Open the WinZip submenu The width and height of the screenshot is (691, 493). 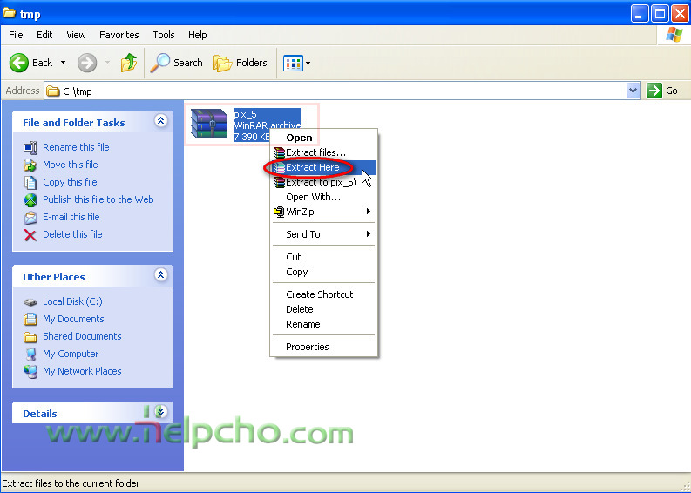323,212
